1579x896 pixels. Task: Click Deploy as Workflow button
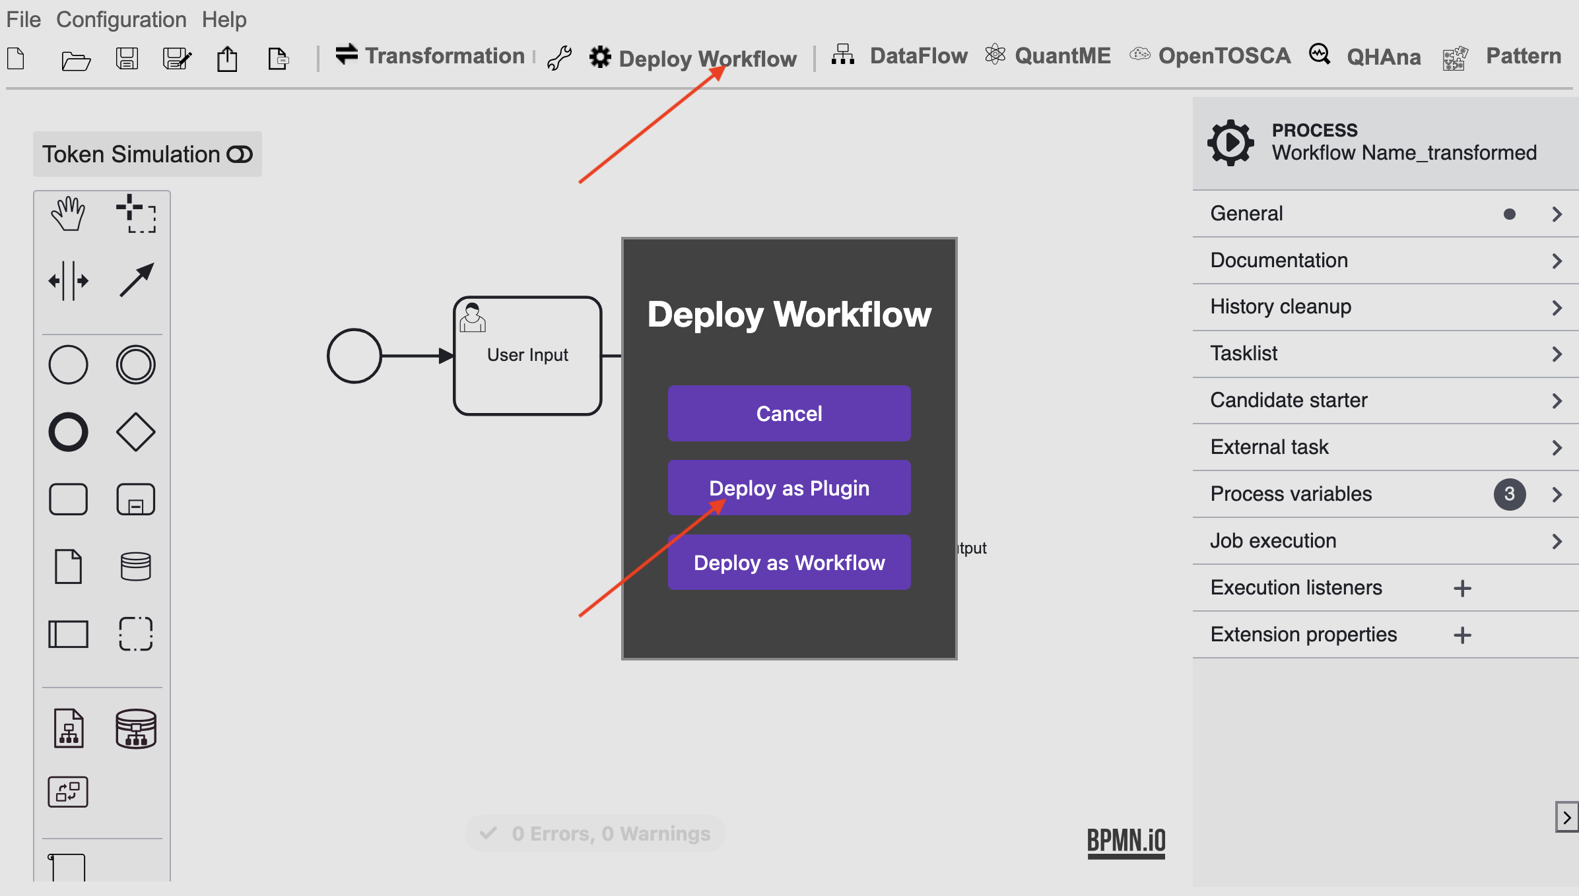[x=789, y=563]
